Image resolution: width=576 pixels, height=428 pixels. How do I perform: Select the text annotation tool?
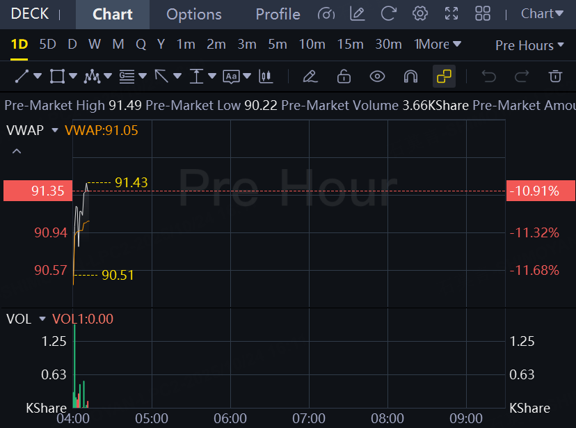pos(231,77)
